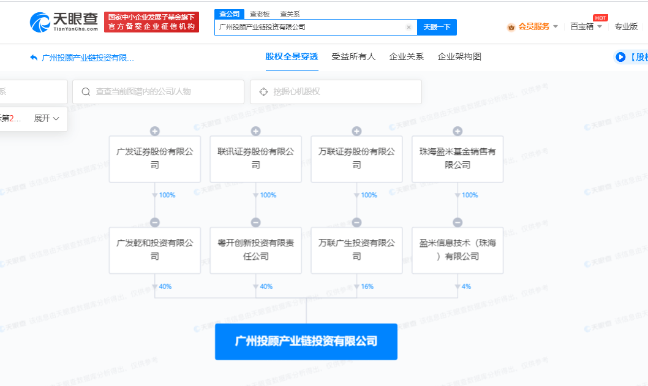The height and width of the screenshot is (386, 648).
Task: Click the 40% label under 广发乾和投资
Action: pos(165,286)
